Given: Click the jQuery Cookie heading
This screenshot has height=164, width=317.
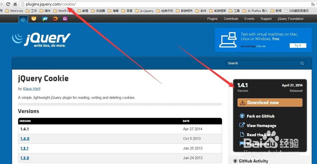Looking at the screenshot, I should pyautogui.click(x=43, y=78).
